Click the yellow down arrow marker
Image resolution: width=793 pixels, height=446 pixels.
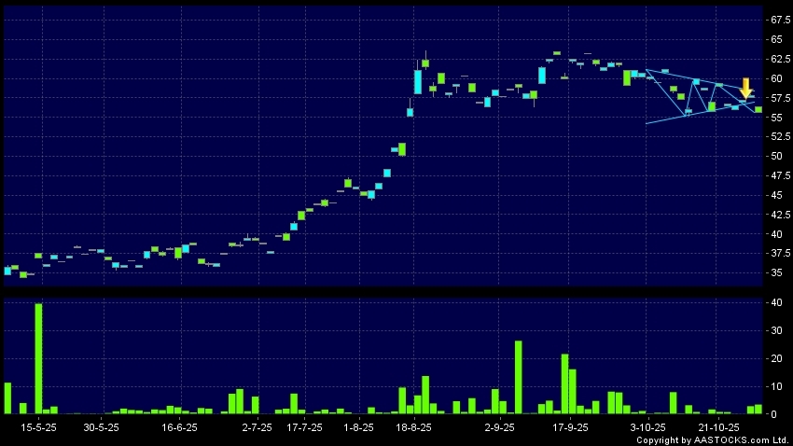[x=746, y=88]
